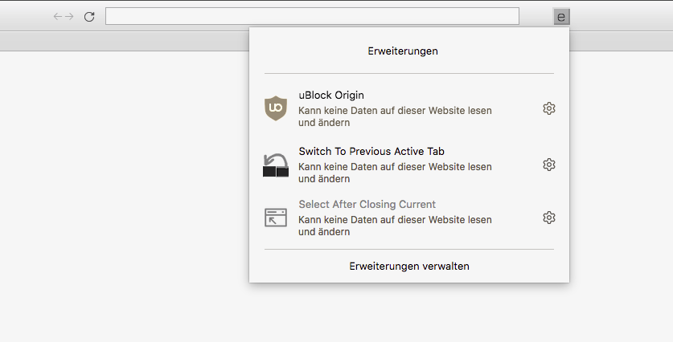Open gear for Switch To Previous Active Tab

click(x=549, y=165)
